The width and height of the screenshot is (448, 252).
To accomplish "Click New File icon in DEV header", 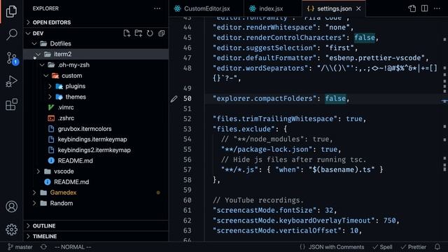I will pyautogui.click(x=127, y=34).
